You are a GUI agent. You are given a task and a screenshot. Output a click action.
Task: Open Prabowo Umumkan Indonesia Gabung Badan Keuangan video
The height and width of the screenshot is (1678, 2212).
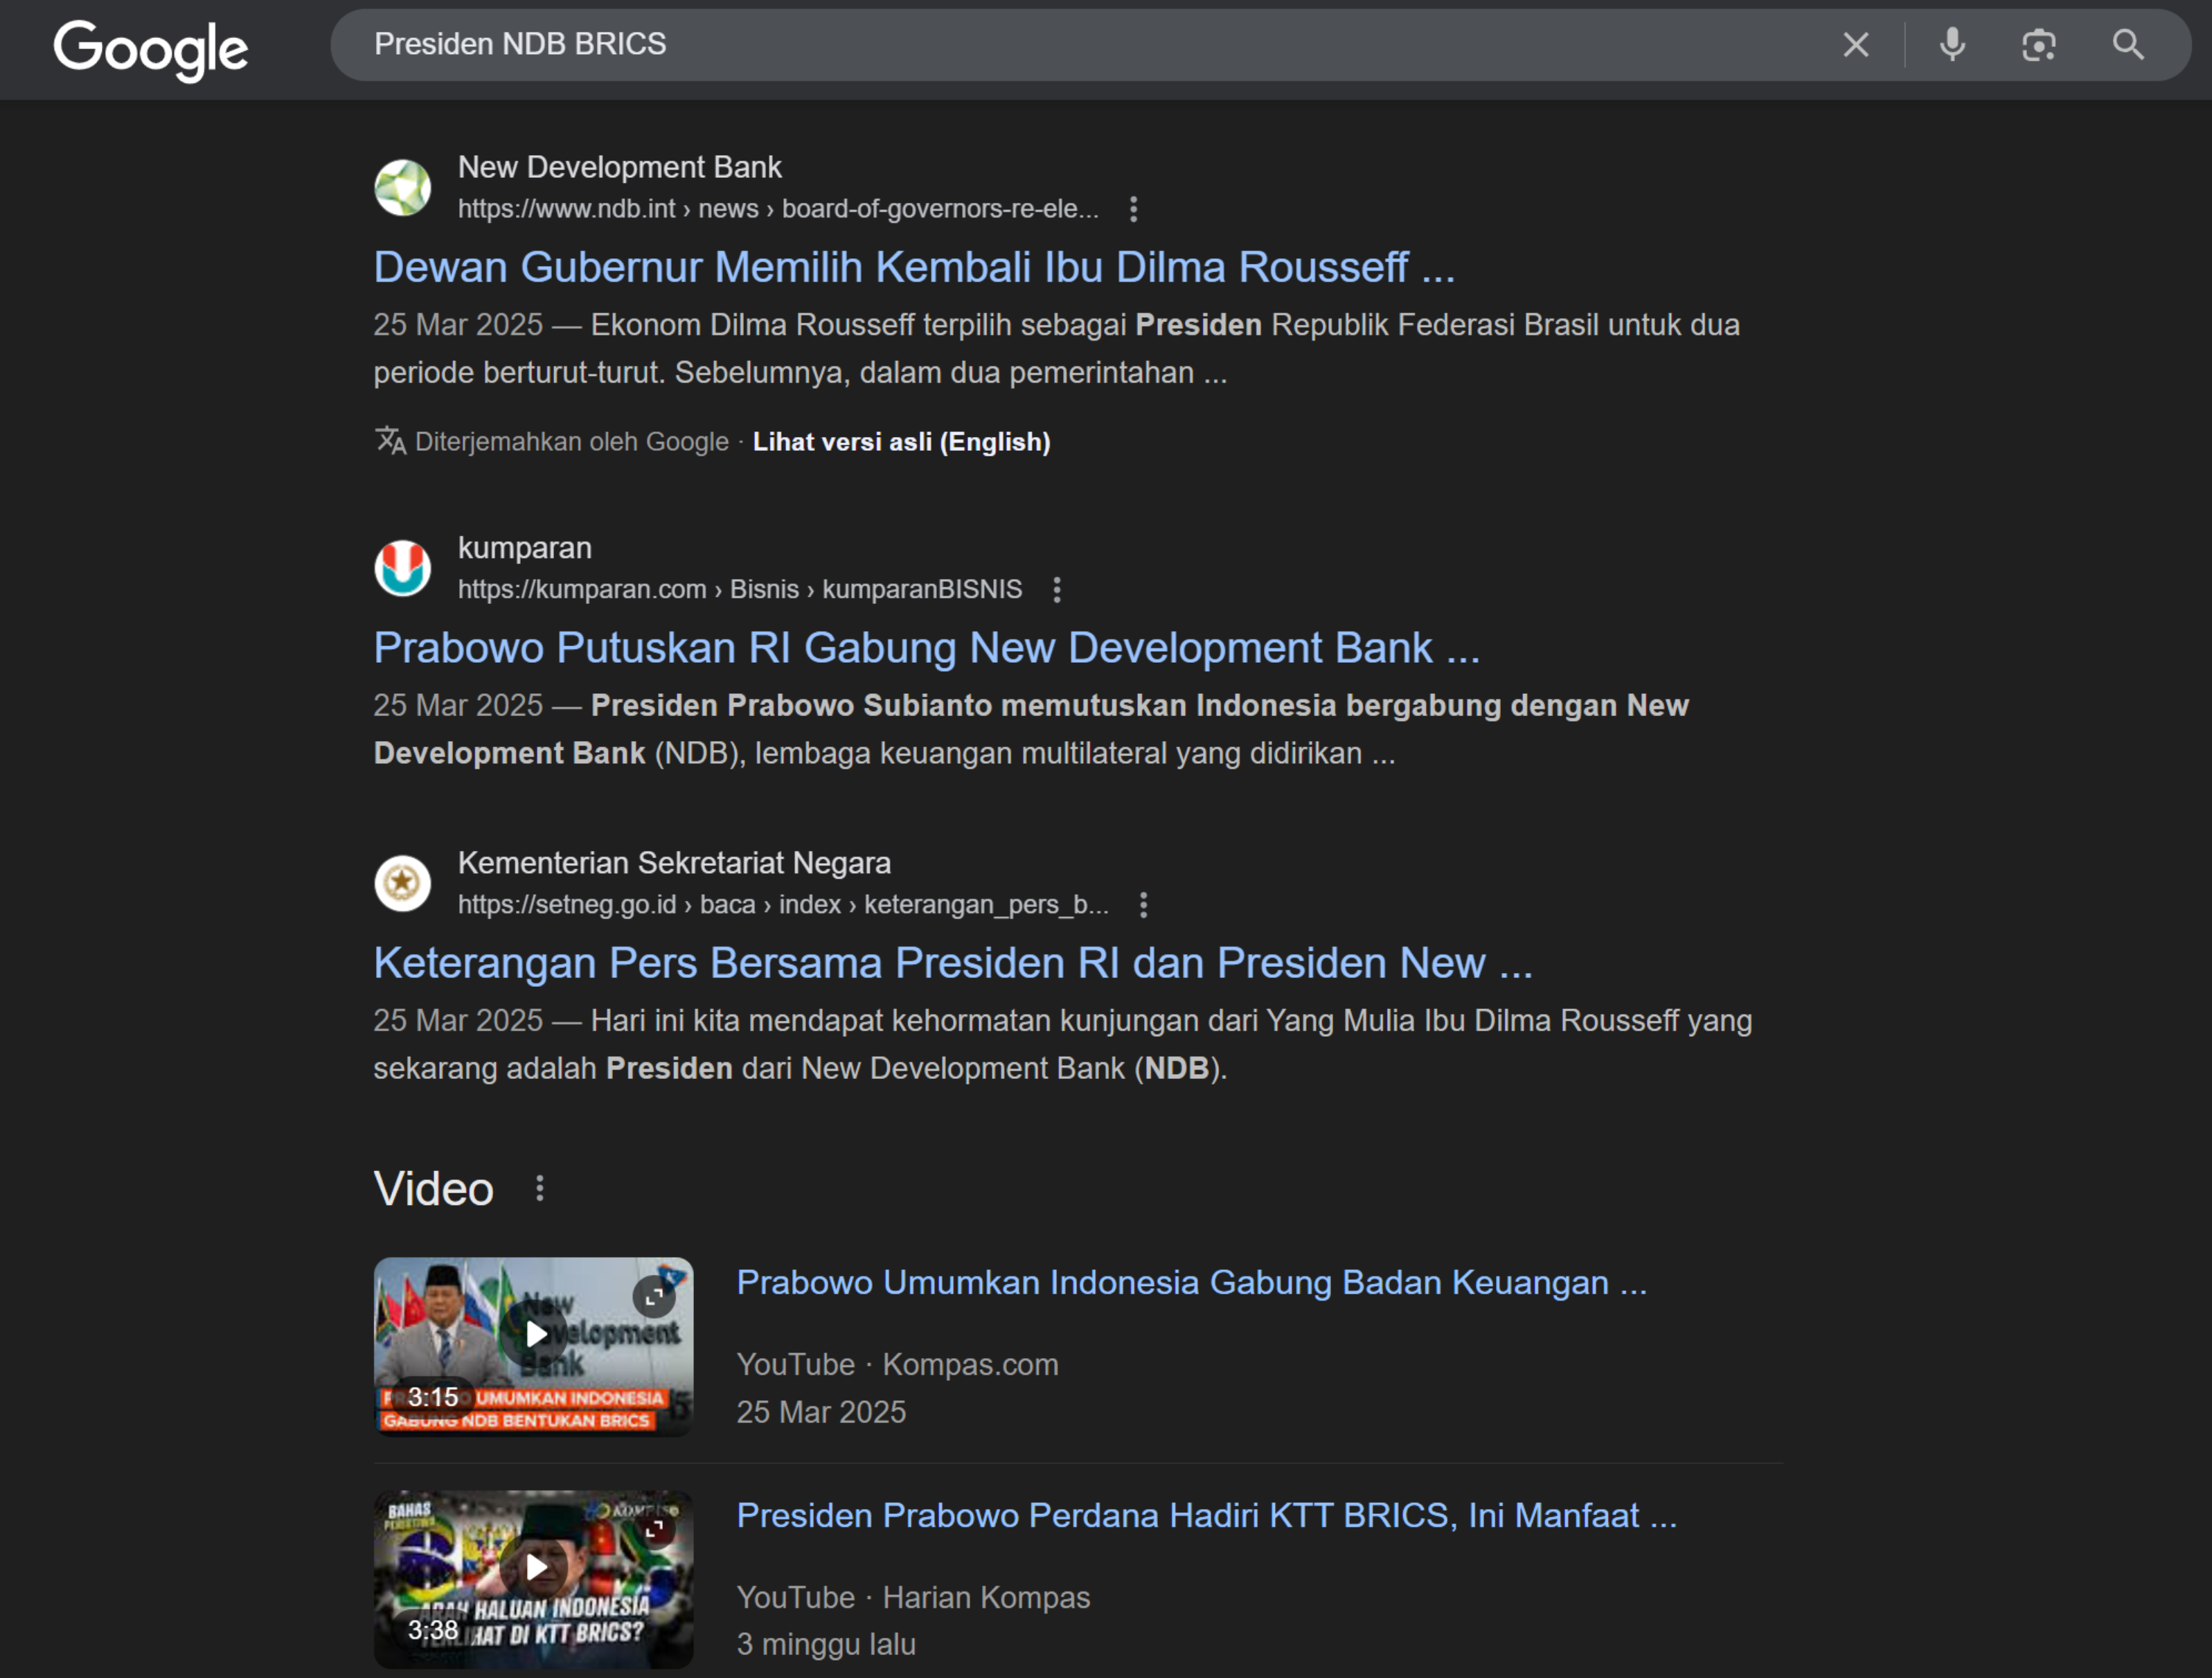1191,1283
